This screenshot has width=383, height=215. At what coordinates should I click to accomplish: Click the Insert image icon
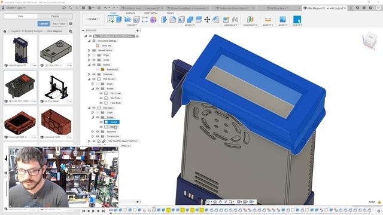[x=282, y=20]
